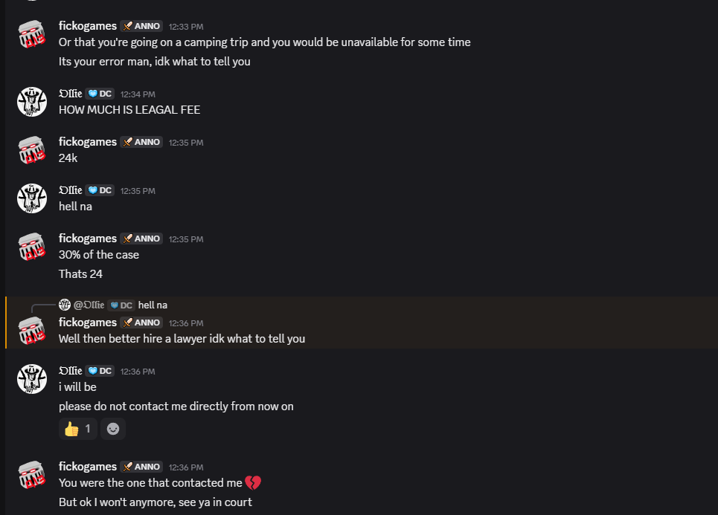This screenshot has width=718, height=515.
Task: Click Ollie's avatar beside 'i will be' message
Action: click(32, 379)
